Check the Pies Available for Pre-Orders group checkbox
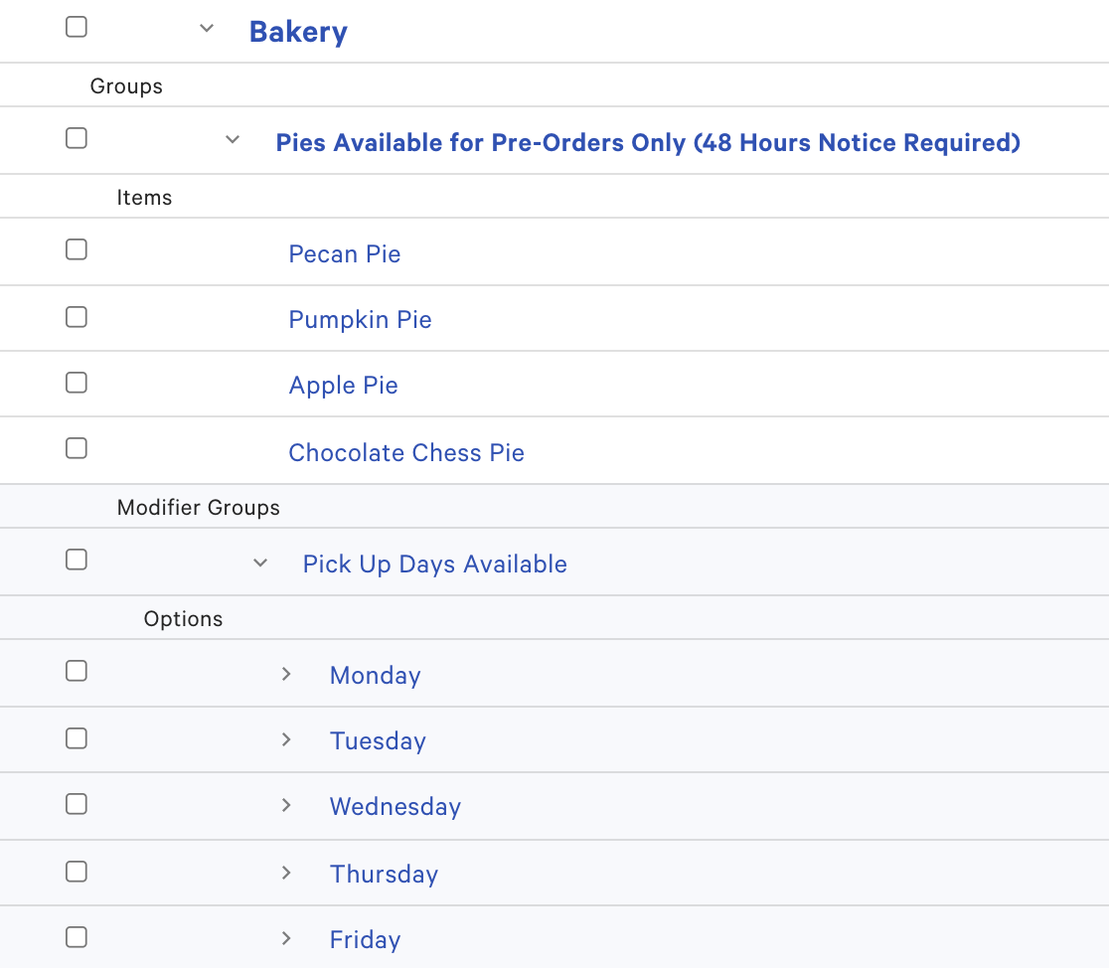 pos(77,139)
